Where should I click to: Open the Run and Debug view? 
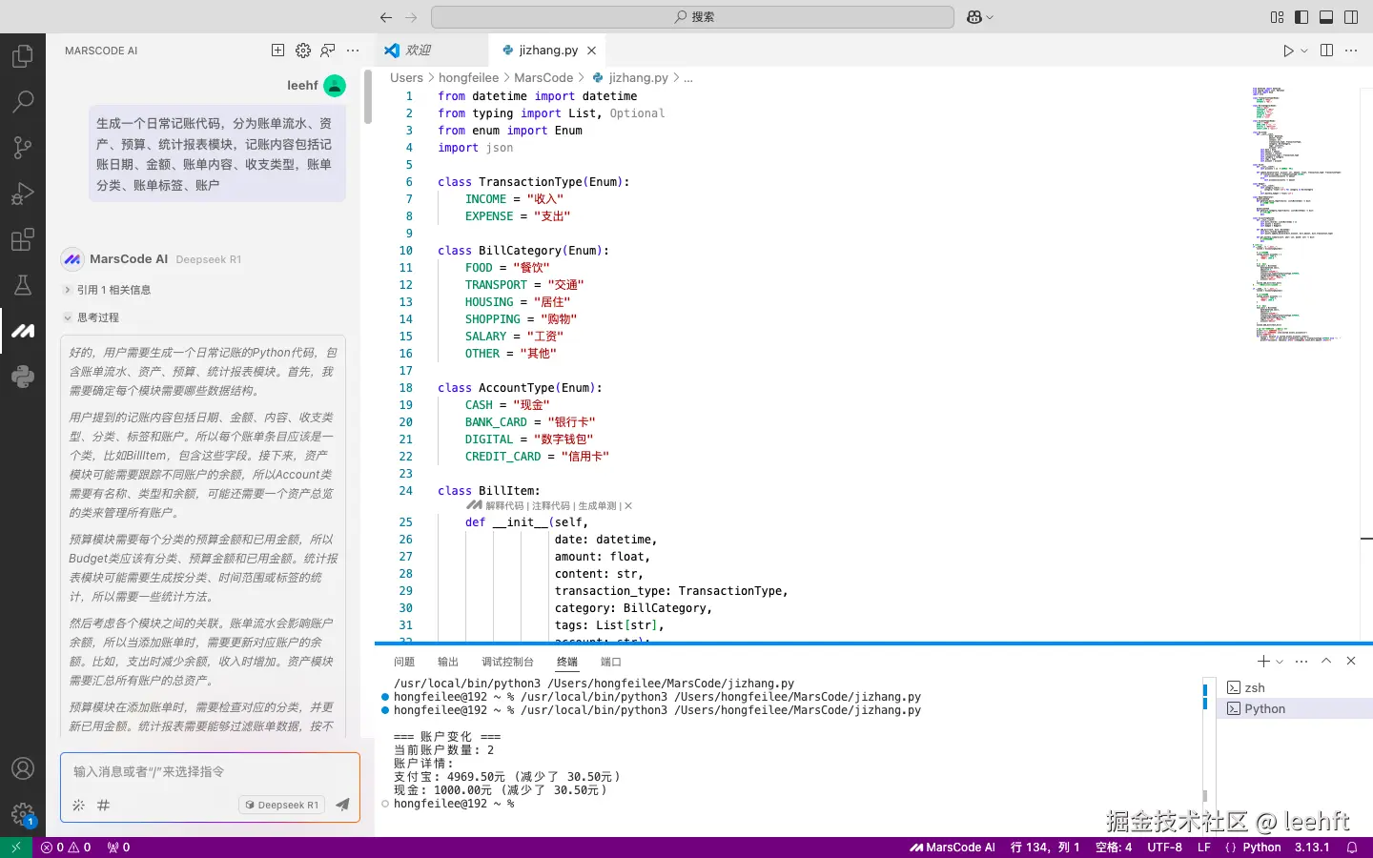pos(23,193)
